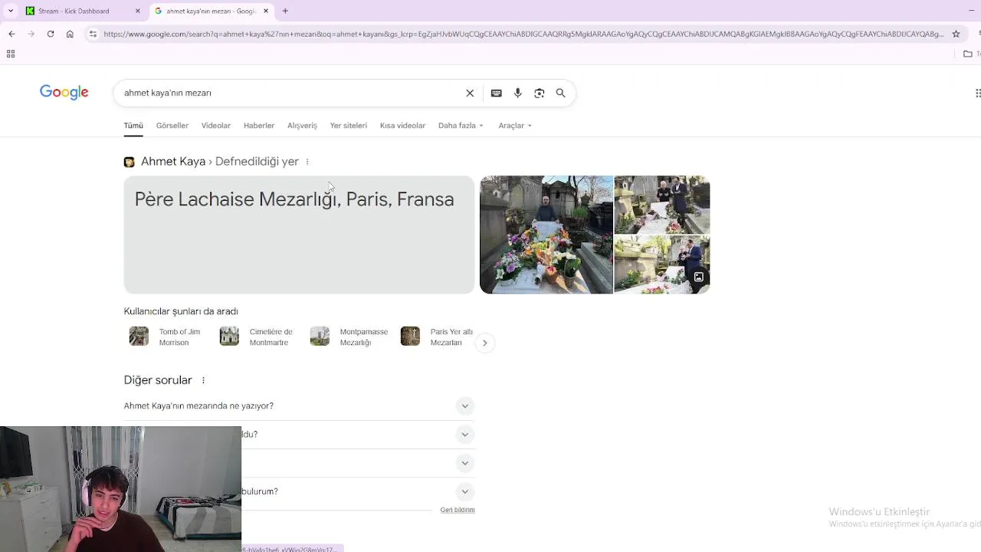Click Père Lachaise Mezarlığı answer text
Screen dimensions: 981x552
tap(294, 199)
